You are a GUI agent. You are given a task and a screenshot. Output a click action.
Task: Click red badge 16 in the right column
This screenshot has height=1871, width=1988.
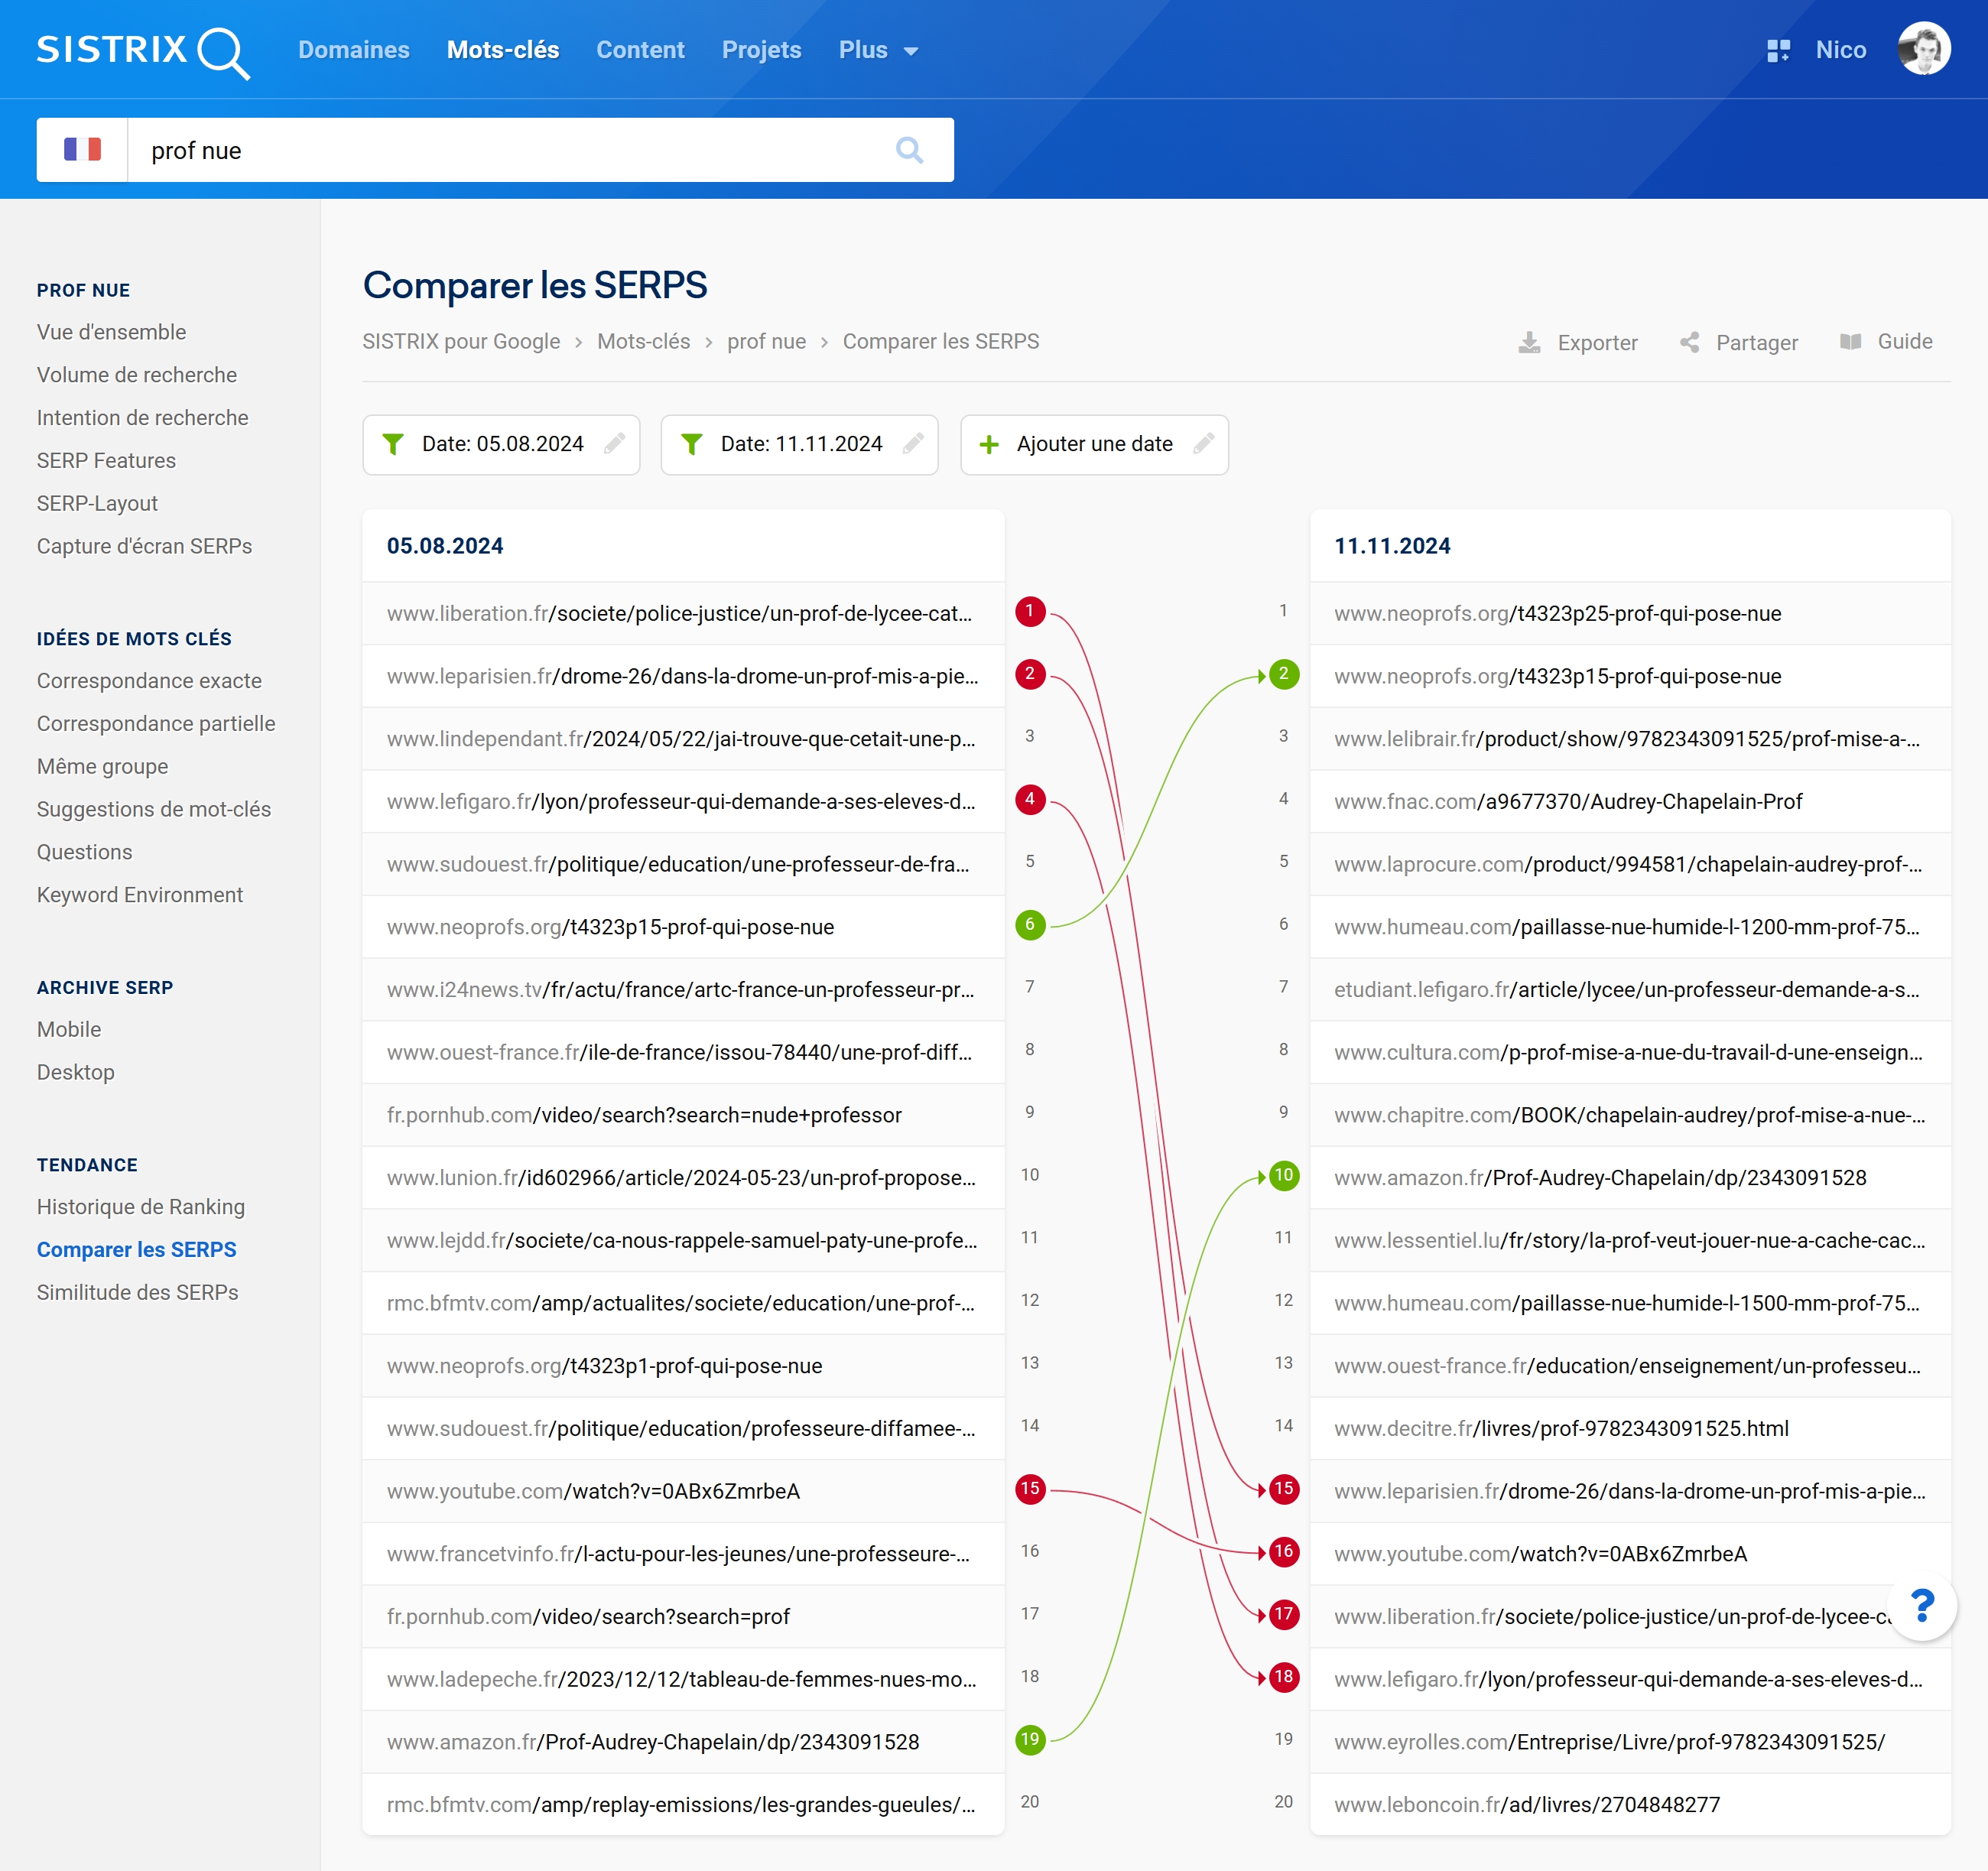click(x=1284, y=1552)
